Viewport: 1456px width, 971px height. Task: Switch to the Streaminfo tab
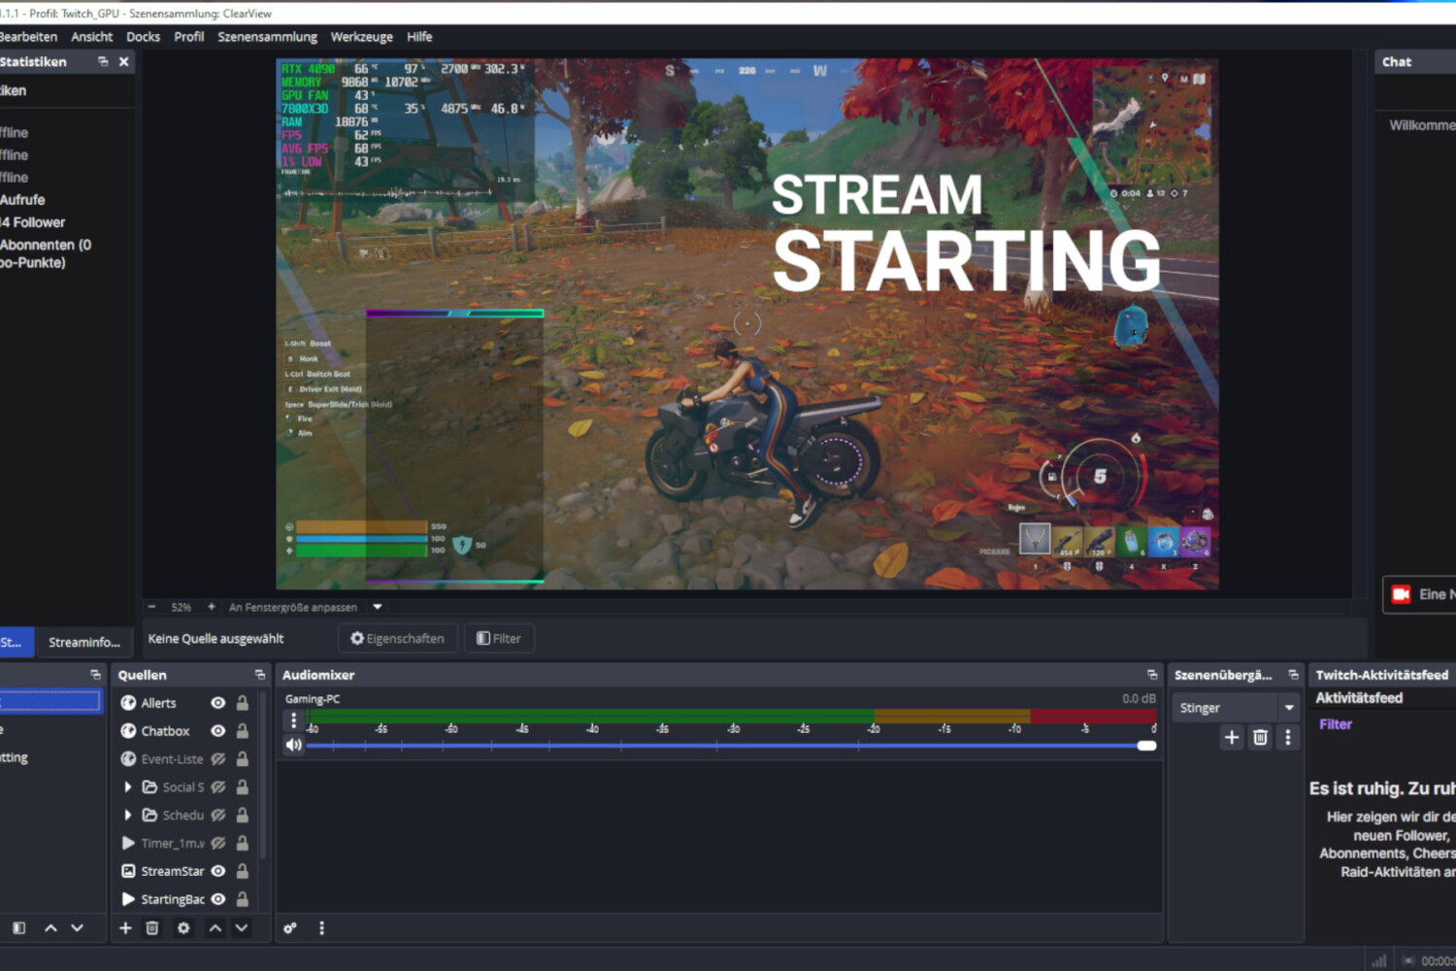[x=84, y=642]
